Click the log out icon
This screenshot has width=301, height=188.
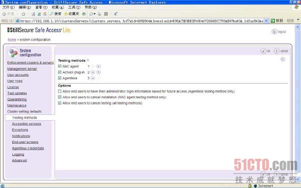coord(274,32)
